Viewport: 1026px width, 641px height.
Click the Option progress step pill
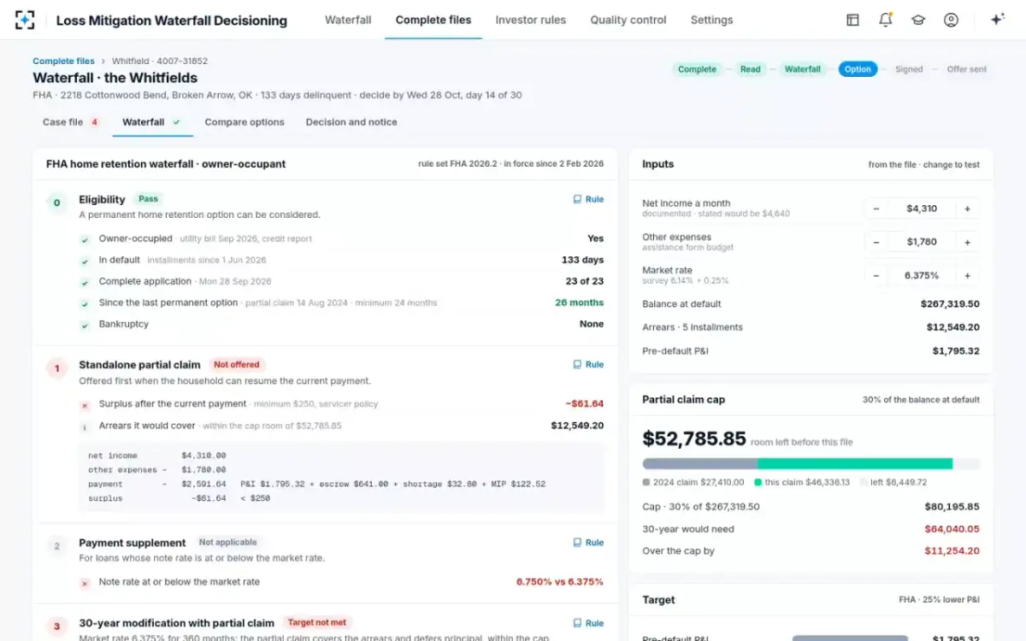858,69
